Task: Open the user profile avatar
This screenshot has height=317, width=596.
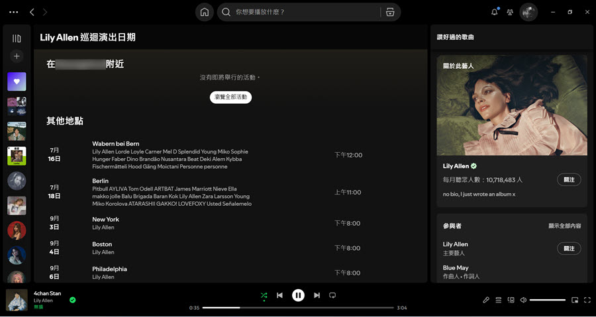Action: coord(528,12)
